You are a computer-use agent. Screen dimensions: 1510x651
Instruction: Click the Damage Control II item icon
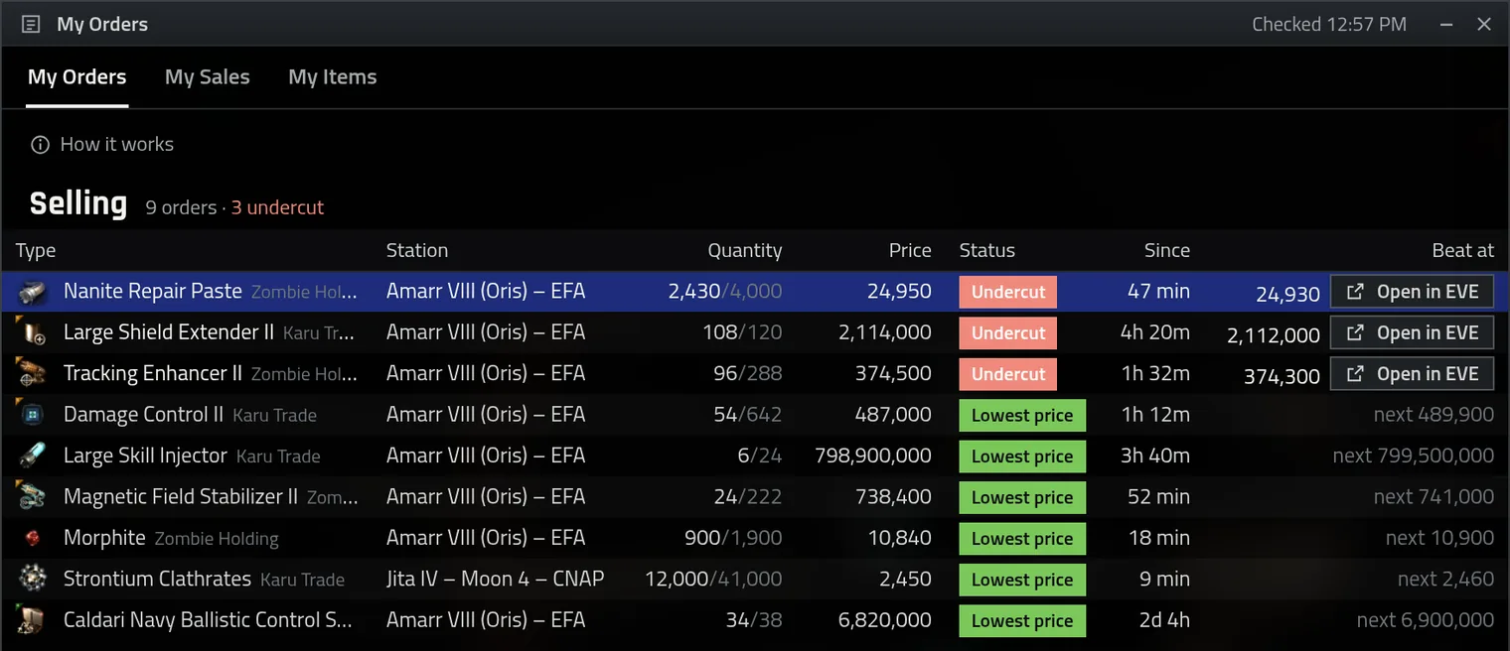[31, 415]
